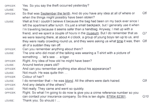This screenshot has height=108, width=163.
Task: Click the underlined number '87954 82361'
Action: [x=116, y=97]
